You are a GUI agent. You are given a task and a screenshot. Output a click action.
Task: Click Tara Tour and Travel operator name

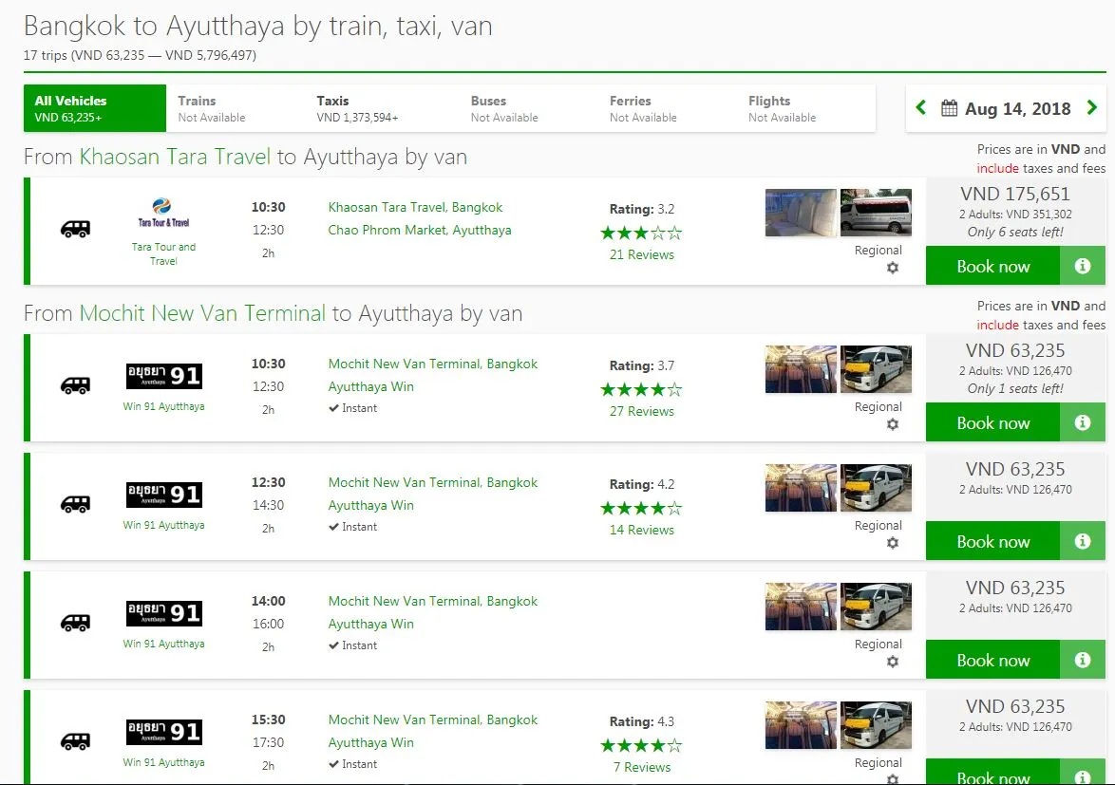163,253
